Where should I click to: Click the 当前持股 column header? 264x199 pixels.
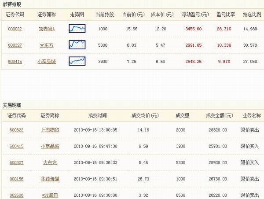click(x=105, y=15)
